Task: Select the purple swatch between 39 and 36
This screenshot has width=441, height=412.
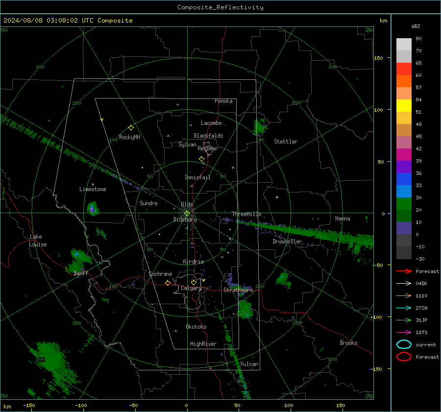Action: [x=404, y=167]
